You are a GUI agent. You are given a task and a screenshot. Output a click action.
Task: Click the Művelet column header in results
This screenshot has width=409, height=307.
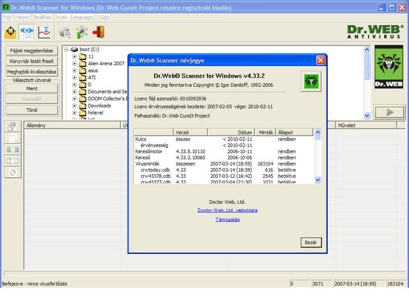point(366,125)
